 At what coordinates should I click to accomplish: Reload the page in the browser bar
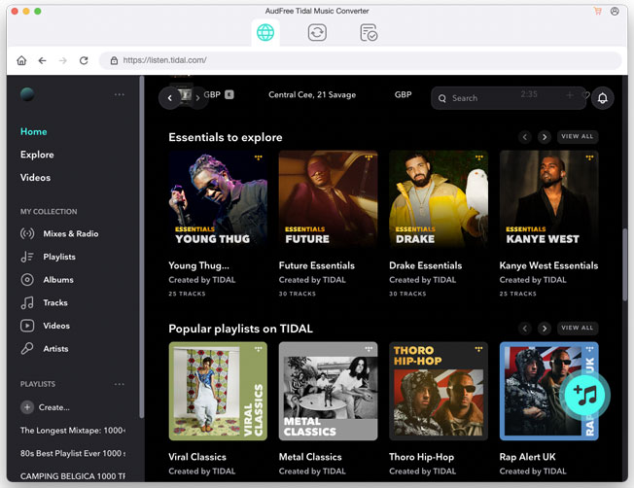tap(84, 60)
